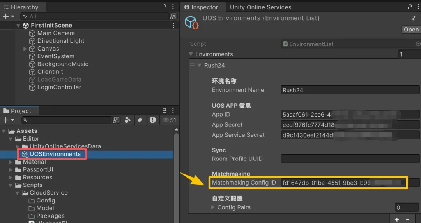Viewport: 421px width, 223px height.
Task: Switch to the Project tab
Action: (x=19, y=111)
